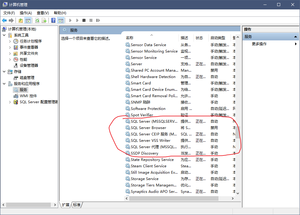Expand the 共享文件夹 node
Screen dimensions: 300x215
pyautogui.click(x=10, y=53)
